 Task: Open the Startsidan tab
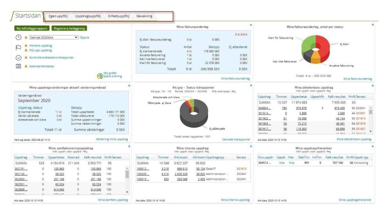27,16
